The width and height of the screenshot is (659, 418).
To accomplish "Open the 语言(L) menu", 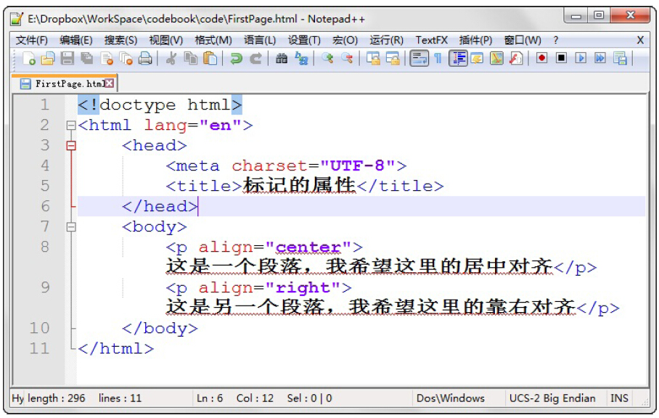I will [260, 40].
